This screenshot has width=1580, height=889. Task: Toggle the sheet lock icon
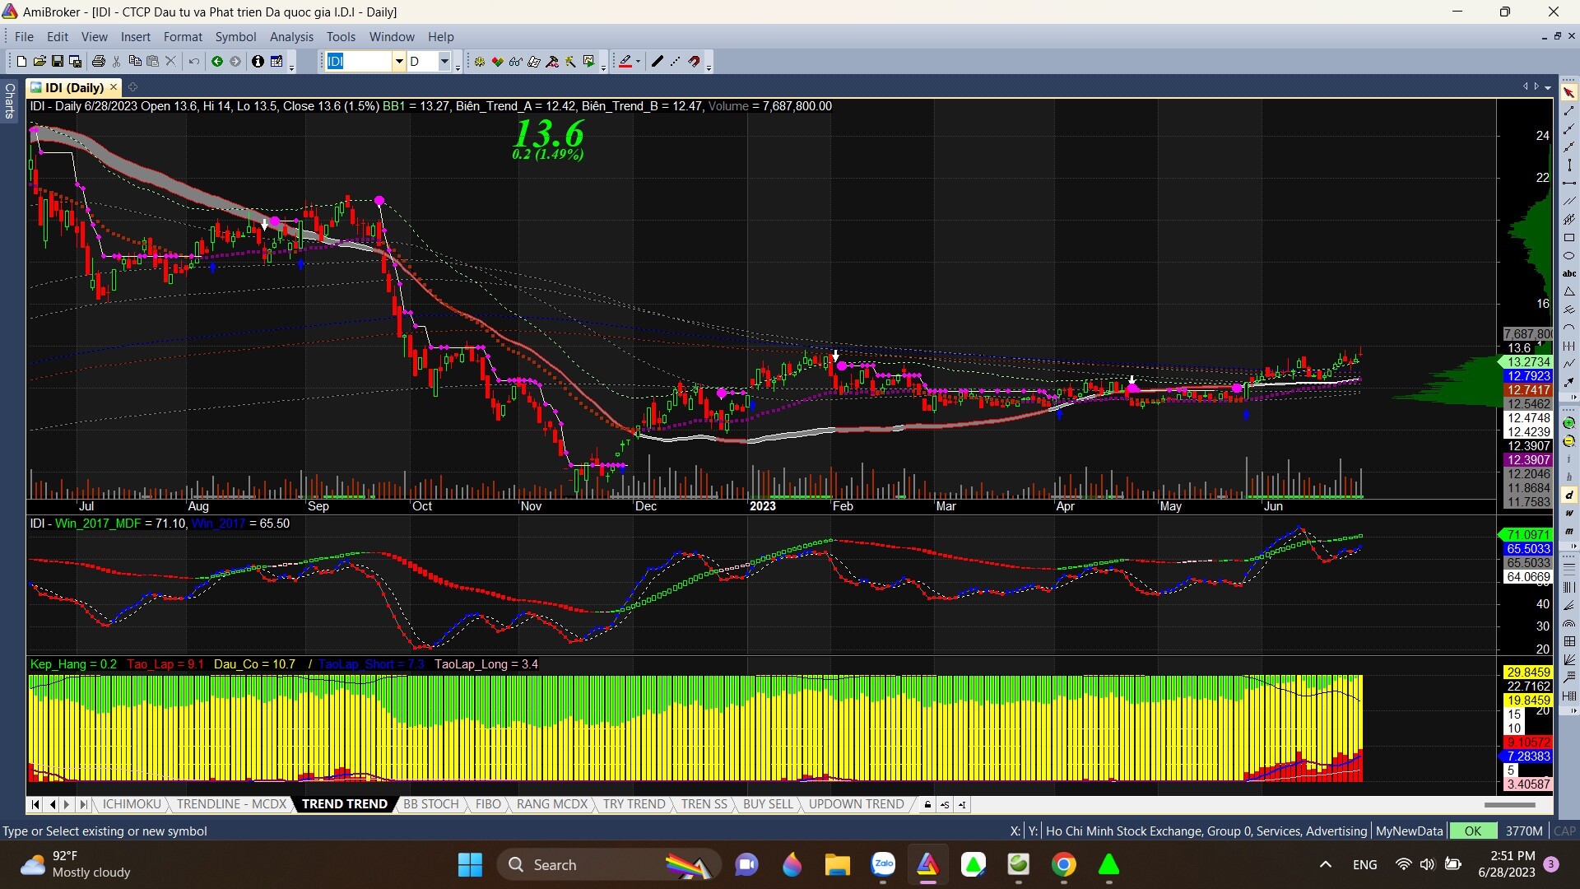(x=927, y=804)
